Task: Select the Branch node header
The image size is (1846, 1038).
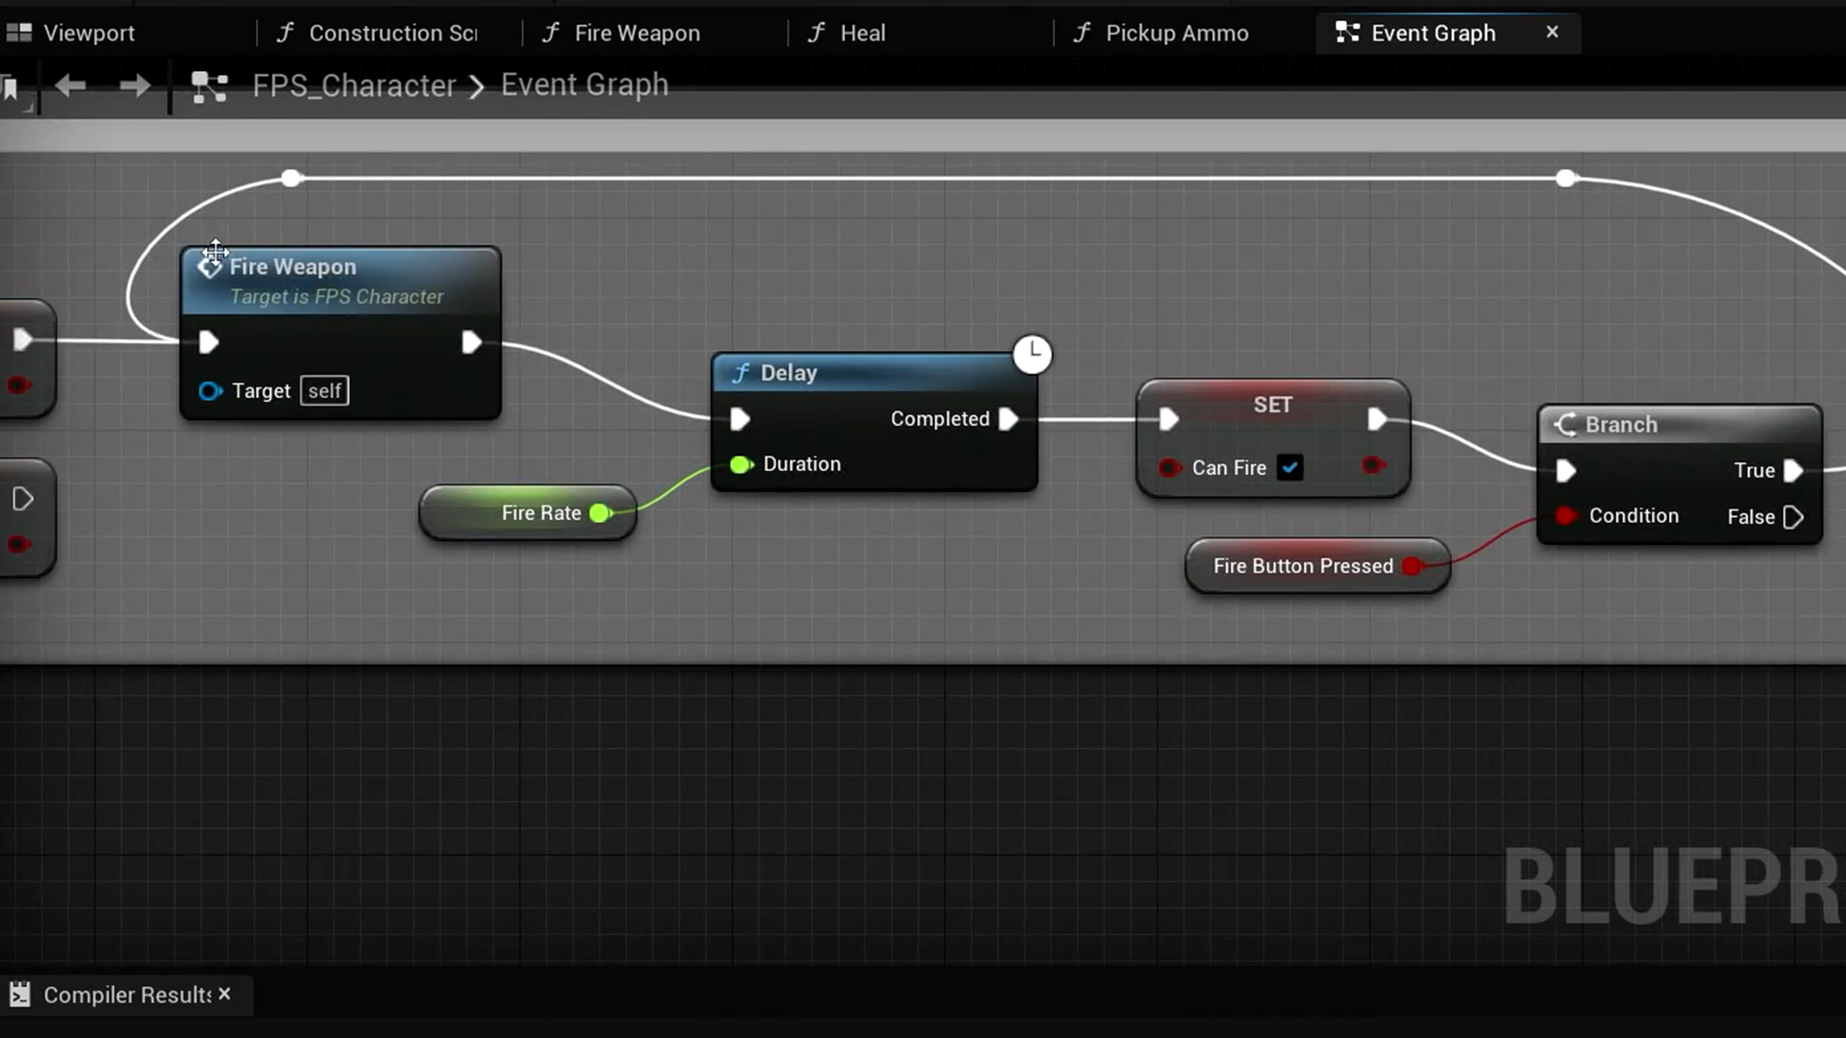Action: click(1680, 425)
